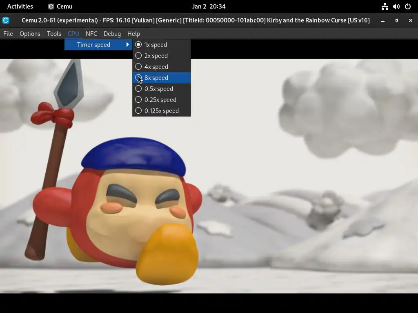
Task: Open the Help menu
Action: tap(133, 34)
